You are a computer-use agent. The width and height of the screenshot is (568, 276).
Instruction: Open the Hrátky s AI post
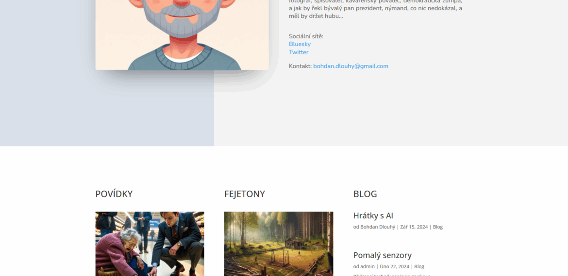373,215
